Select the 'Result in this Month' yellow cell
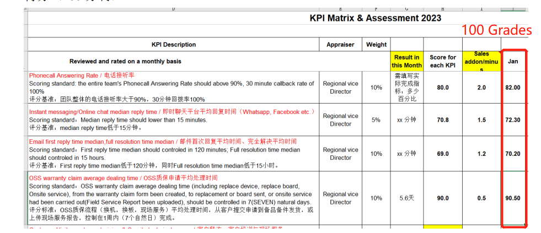 pyautogui.click(x=407, y=61)
